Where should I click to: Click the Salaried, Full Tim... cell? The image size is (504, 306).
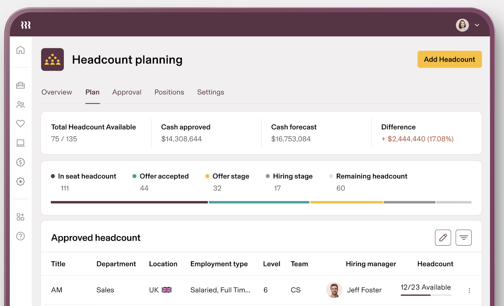click(x=220, y=290)
